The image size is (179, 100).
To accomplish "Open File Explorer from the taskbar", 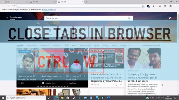I will [x=62, y=98].
